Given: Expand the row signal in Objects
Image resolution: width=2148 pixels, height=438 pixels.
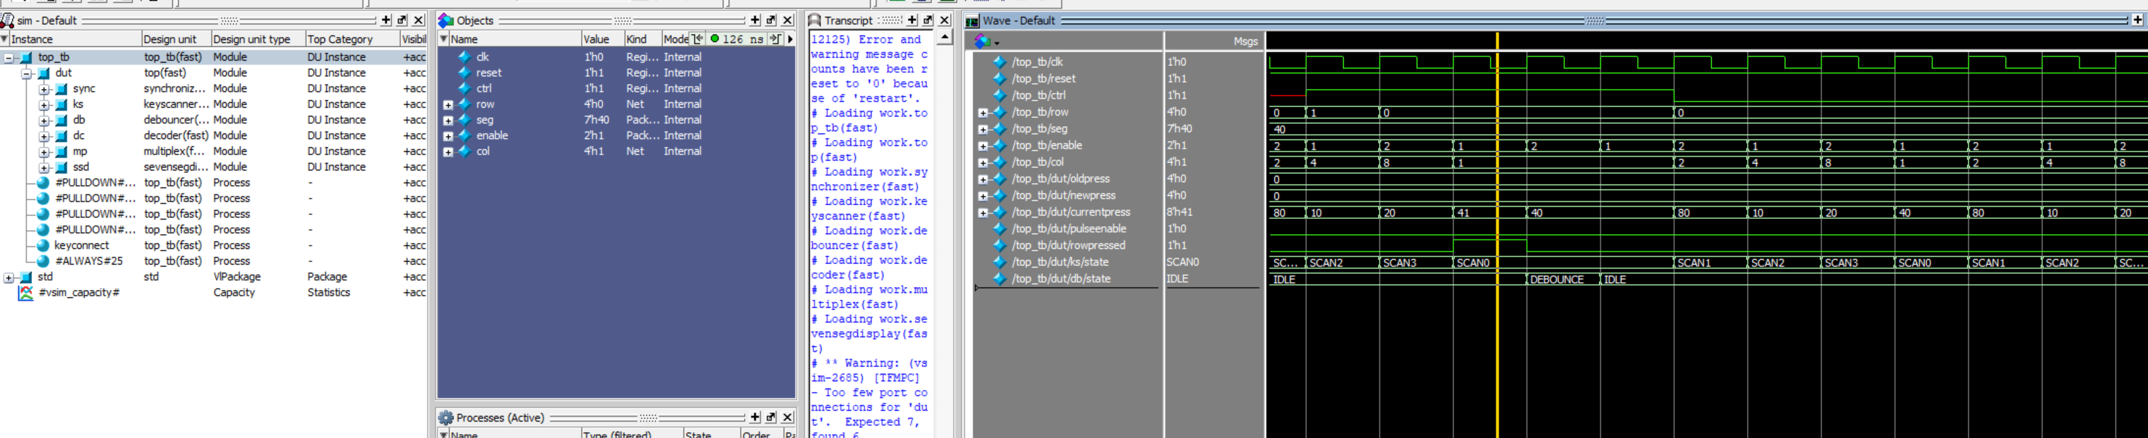Looking at the screenshot, I should pyautogui.click(x=448, y=105).
